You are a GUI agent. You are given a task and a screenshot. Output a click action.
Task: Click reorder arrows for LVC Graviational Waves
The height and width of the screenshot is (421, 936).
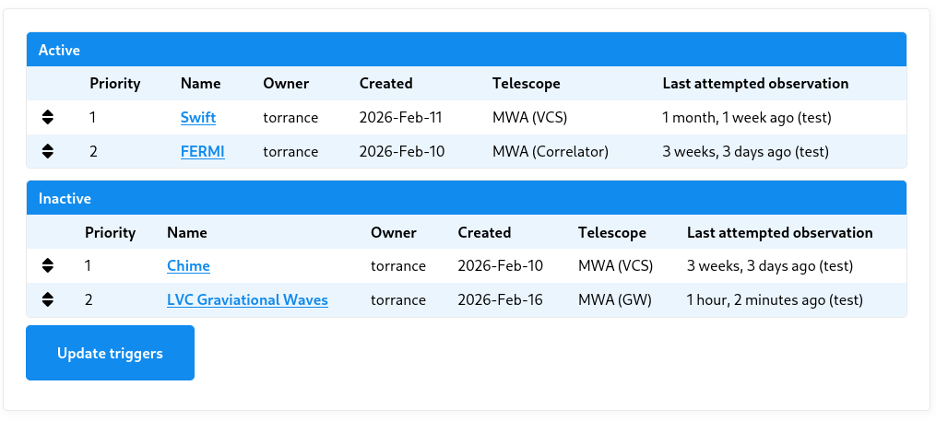48,299
